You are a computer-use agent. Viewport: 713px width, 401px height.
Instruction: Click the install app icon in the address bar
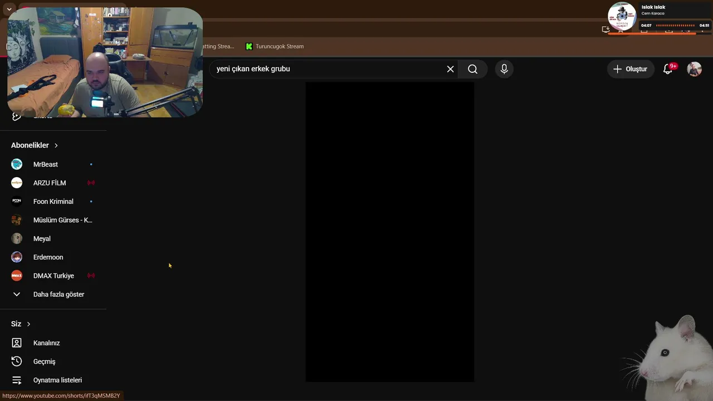pyautogui.click(x=605, y=30)
